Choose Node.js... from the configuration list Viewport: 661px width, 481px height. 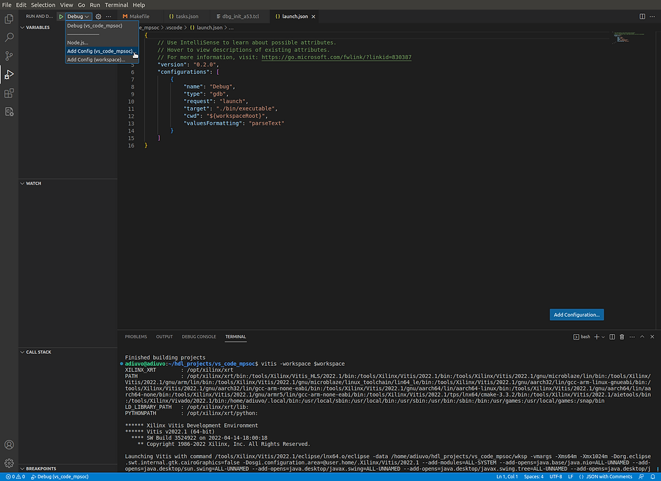coord(102,42)
